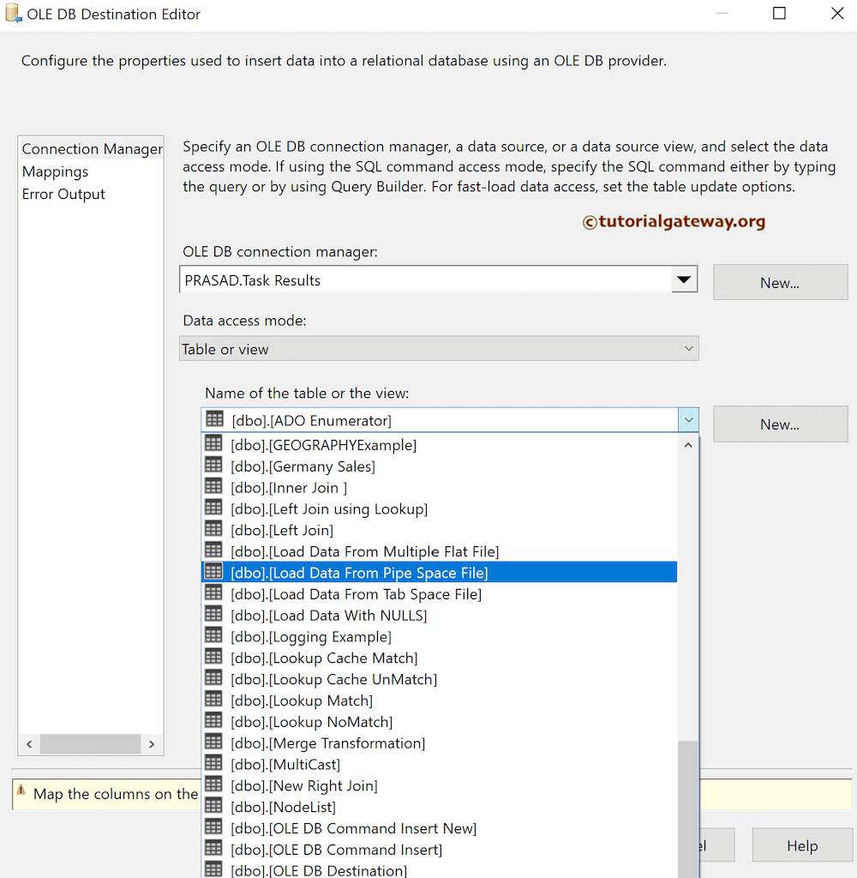Open the OLE DB connection manager dropdown
This screenshot has height=878, width=857.
683,279
